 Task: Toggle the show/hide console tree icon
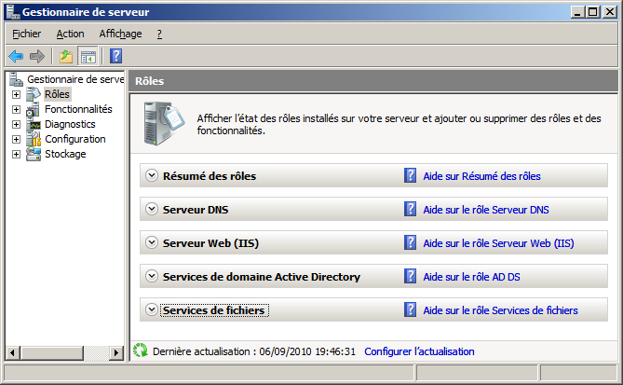(88, 56)
